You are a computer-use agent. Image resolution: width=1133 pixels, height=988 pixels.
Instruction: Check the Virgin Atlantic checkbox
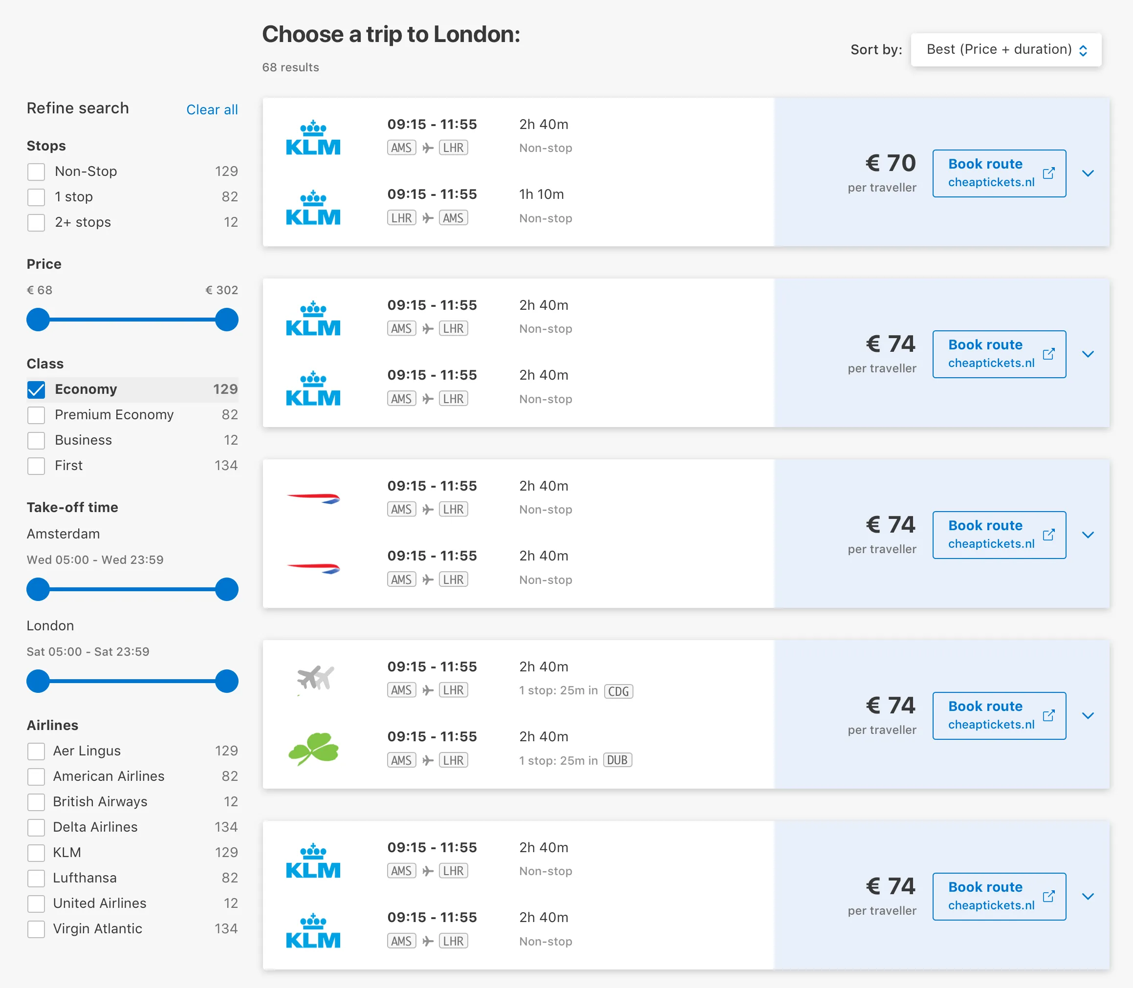pyautogui.click(x=36, y=929)
